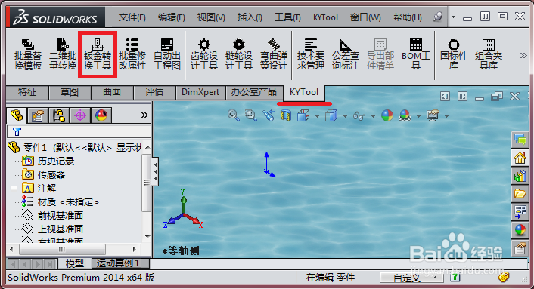Open the 国标件库 library

coord(454,54)
